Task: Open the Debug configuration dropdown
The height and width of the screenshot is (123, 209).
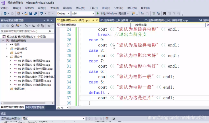Action: (63, 13)
